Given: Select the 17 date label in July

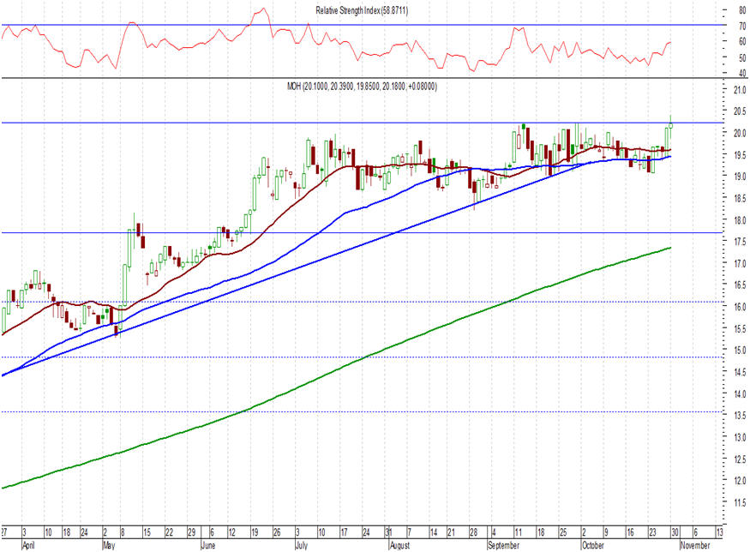Looking at the screenshot, I should (x=344, y=532).
